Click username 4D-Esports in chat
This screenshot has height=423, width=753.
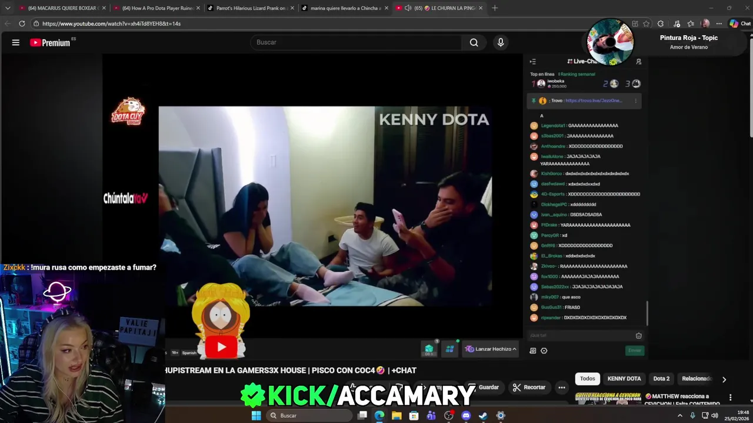pos(552,194)
